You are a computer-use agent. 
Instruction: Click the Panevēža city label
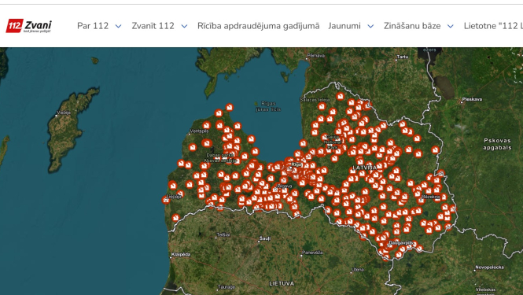pyautogui.click(x=312, y=253)
